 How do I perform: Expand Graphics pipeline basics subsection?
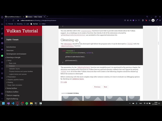[7, 80]
